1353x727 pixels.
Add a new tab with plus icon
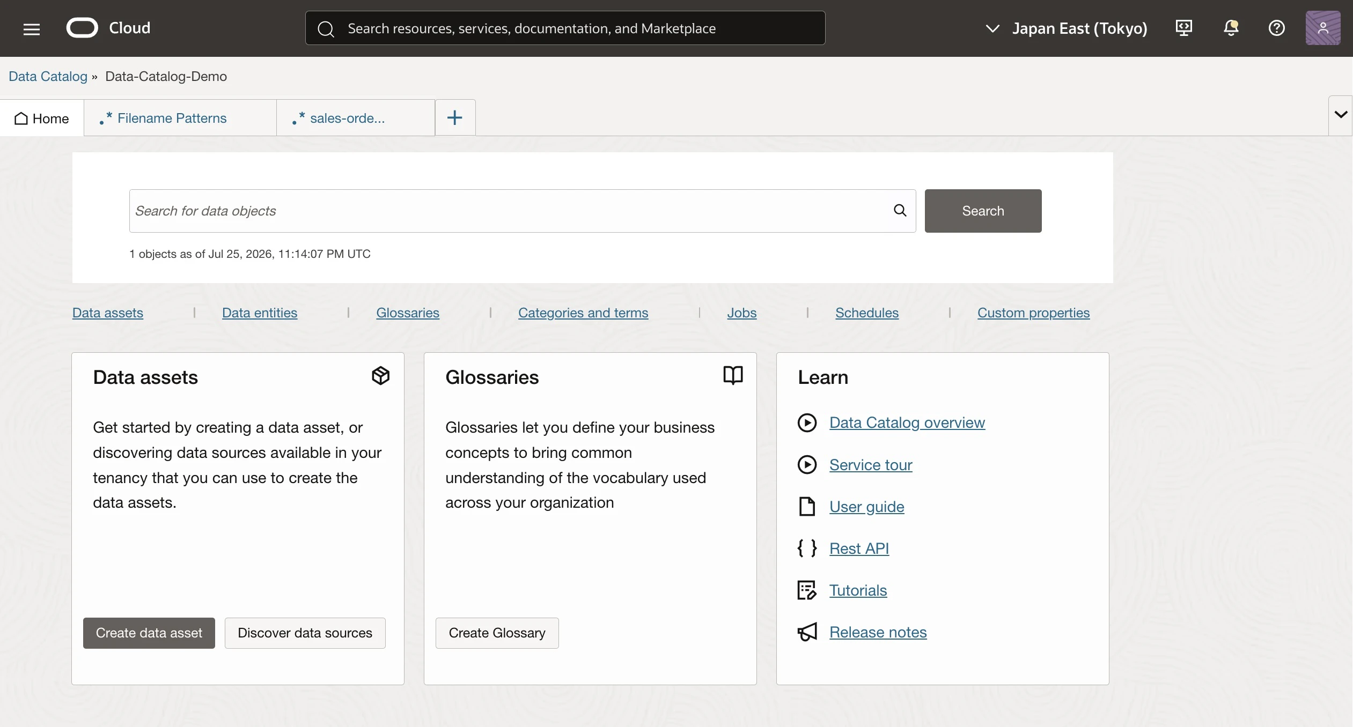click(x=455, y=117)
